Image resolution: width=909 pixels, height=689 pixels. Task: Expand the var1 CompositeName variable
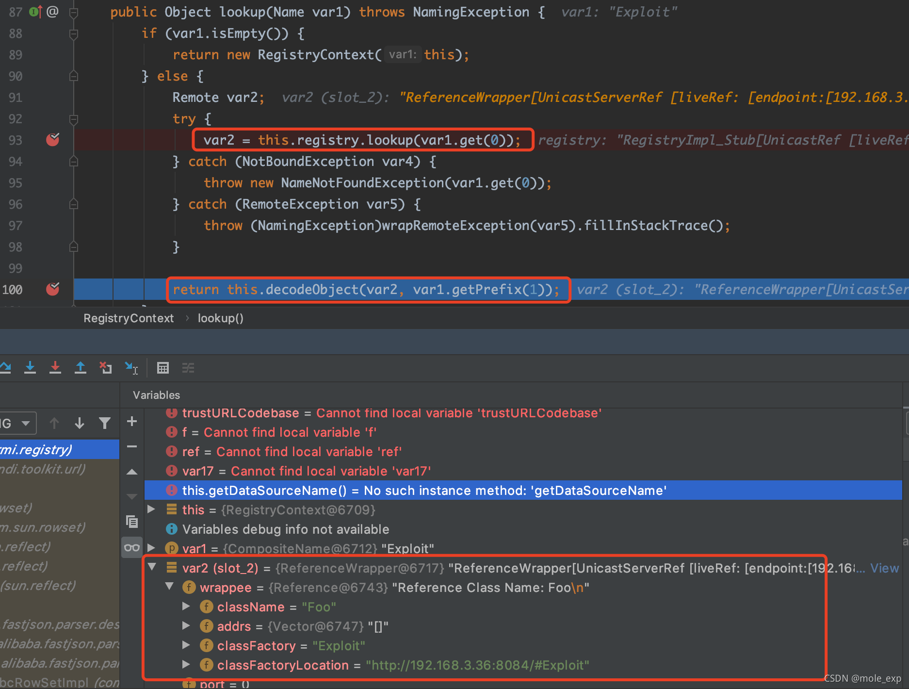coord(151,548)
